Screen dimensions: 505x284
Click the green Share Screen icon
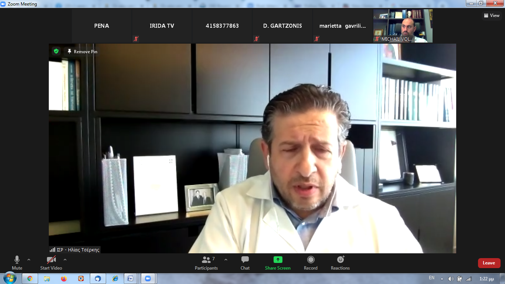click(278, 260)
